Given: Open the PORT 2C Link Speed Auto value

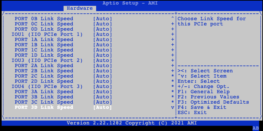Looking at the screenshot, I should [x=102, y=76].
